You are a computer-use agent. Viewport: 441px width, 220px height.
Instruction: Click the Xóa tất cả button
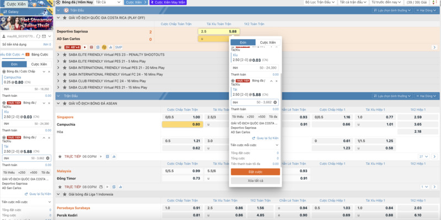[x=255, y=181]
